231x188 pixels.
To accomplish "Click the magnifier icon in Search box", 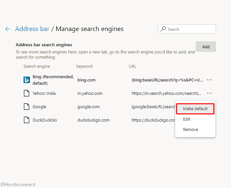I will [163, 29].
